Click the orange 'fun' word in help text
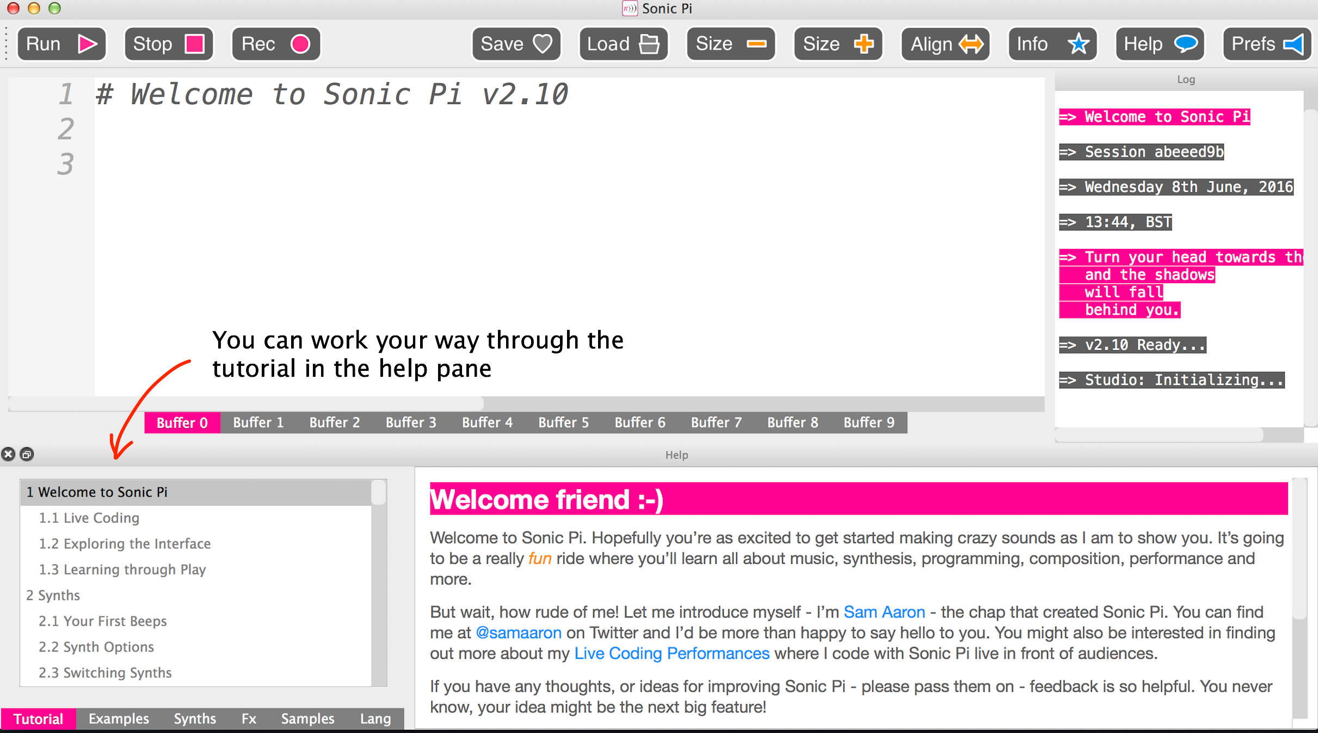 540,559
